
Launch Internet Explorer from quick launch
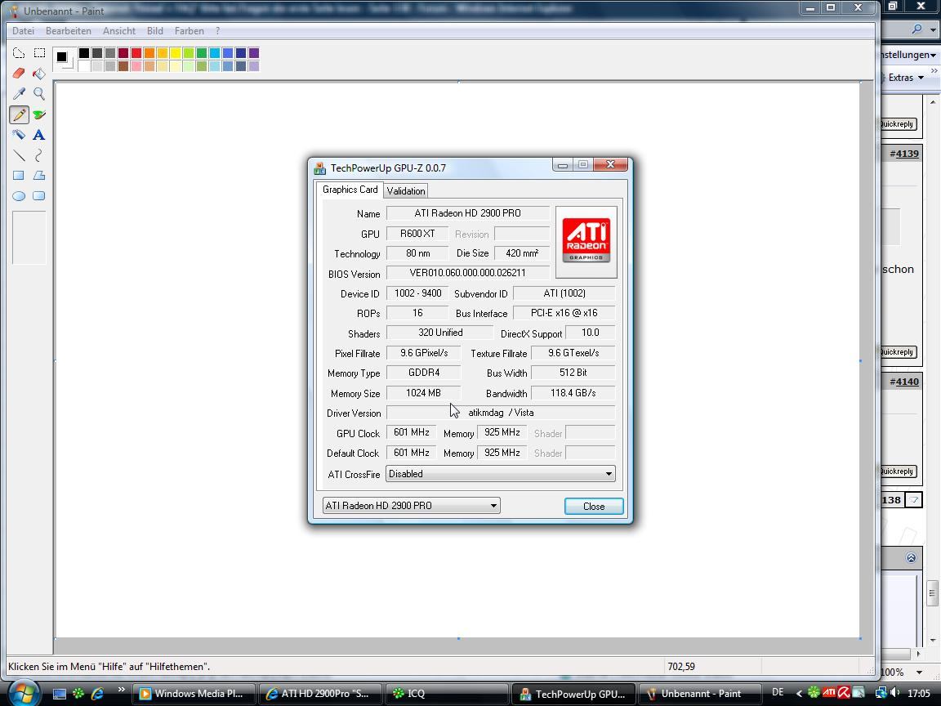point(97,694)
